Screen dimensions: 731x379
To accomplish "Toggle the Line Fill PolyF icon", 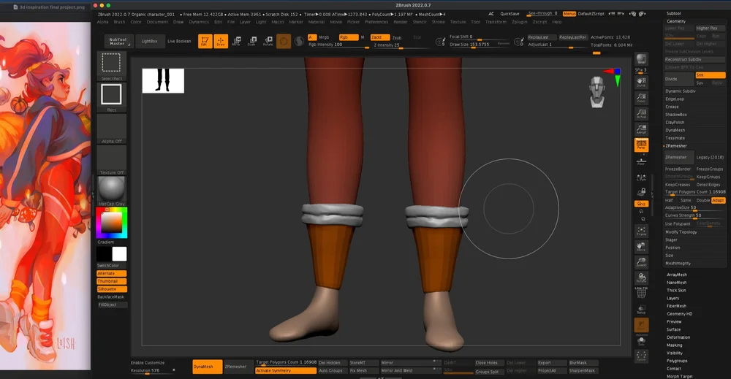I will coord(642,293).
